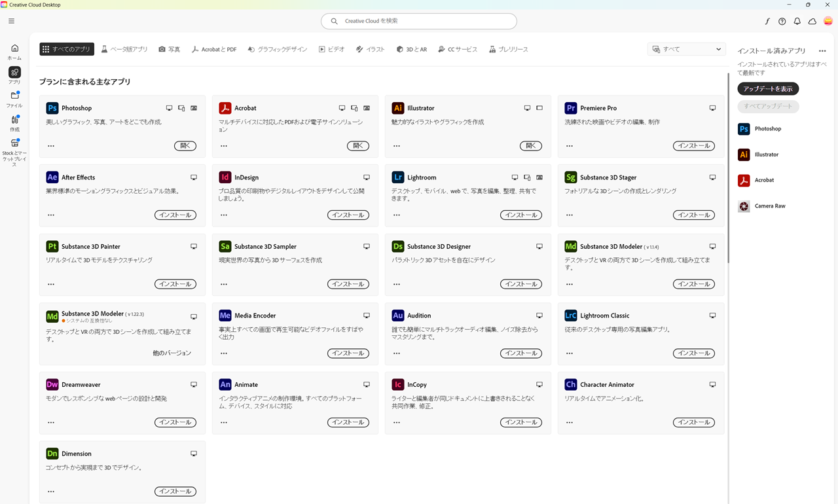
Task: Open Files (ファイル) sidebar icon
Action: [14, 99]
